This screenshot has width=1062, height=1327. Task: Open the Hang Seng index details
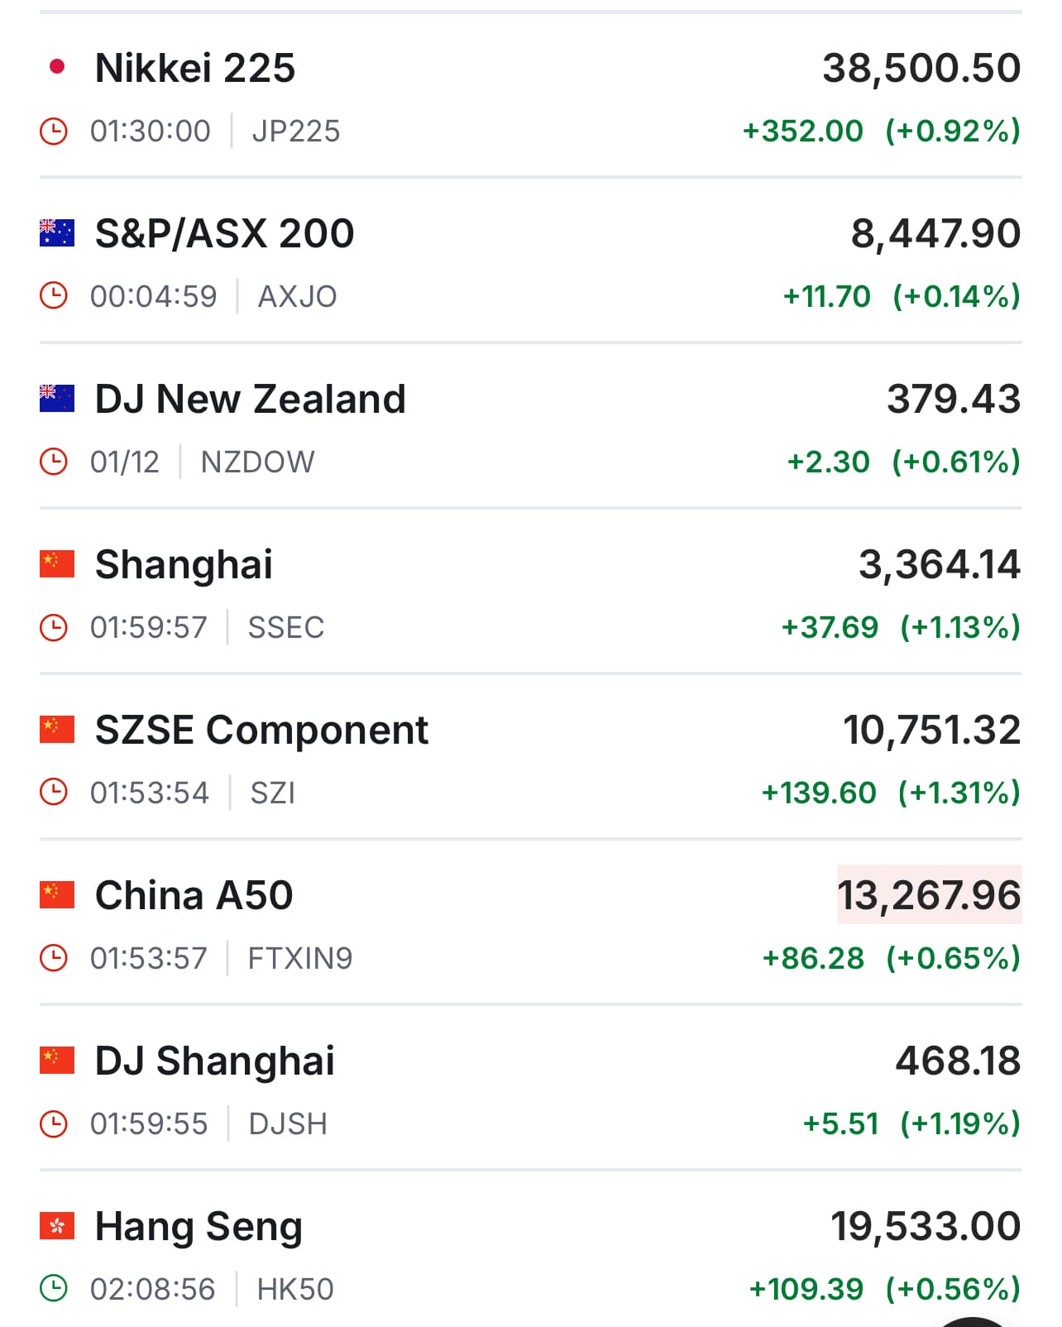point(199,1226)
